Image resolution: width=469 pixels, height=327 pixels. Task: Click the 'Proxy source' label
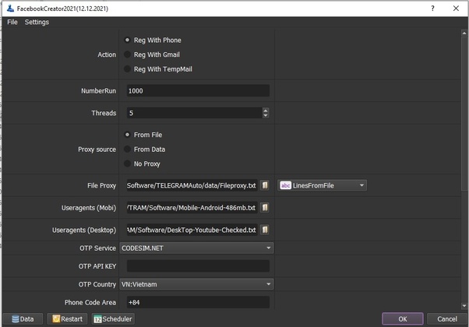coord(97,149)
